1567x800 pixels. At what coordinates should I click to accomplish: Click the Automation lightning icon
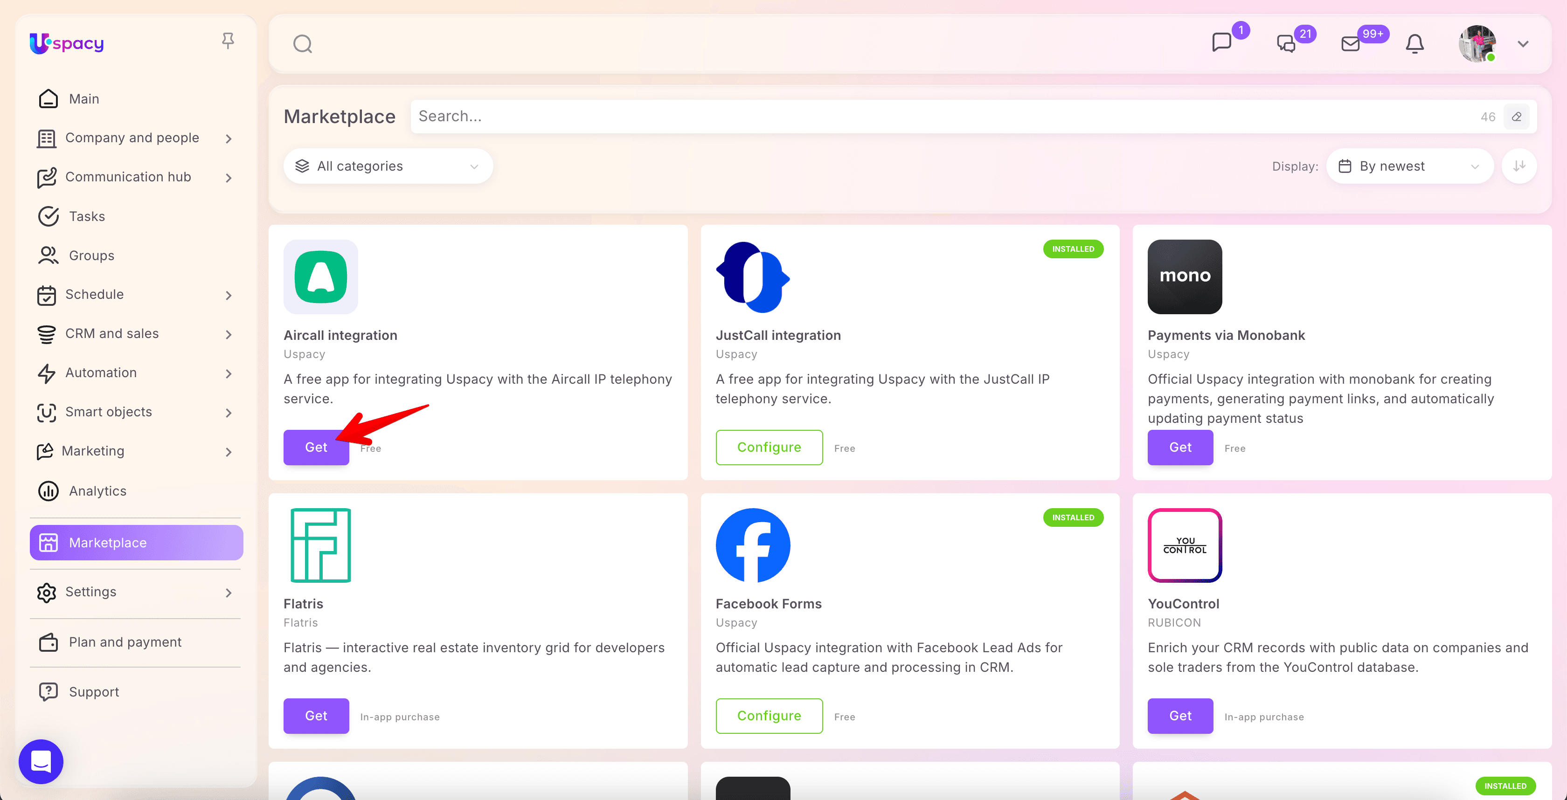[x=47, y=373]
